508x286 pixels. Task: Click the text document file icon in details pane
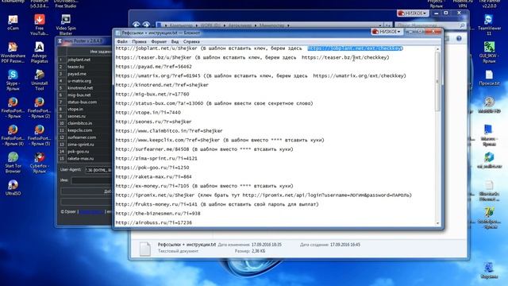pyautogui.click(x=144, y=249)
